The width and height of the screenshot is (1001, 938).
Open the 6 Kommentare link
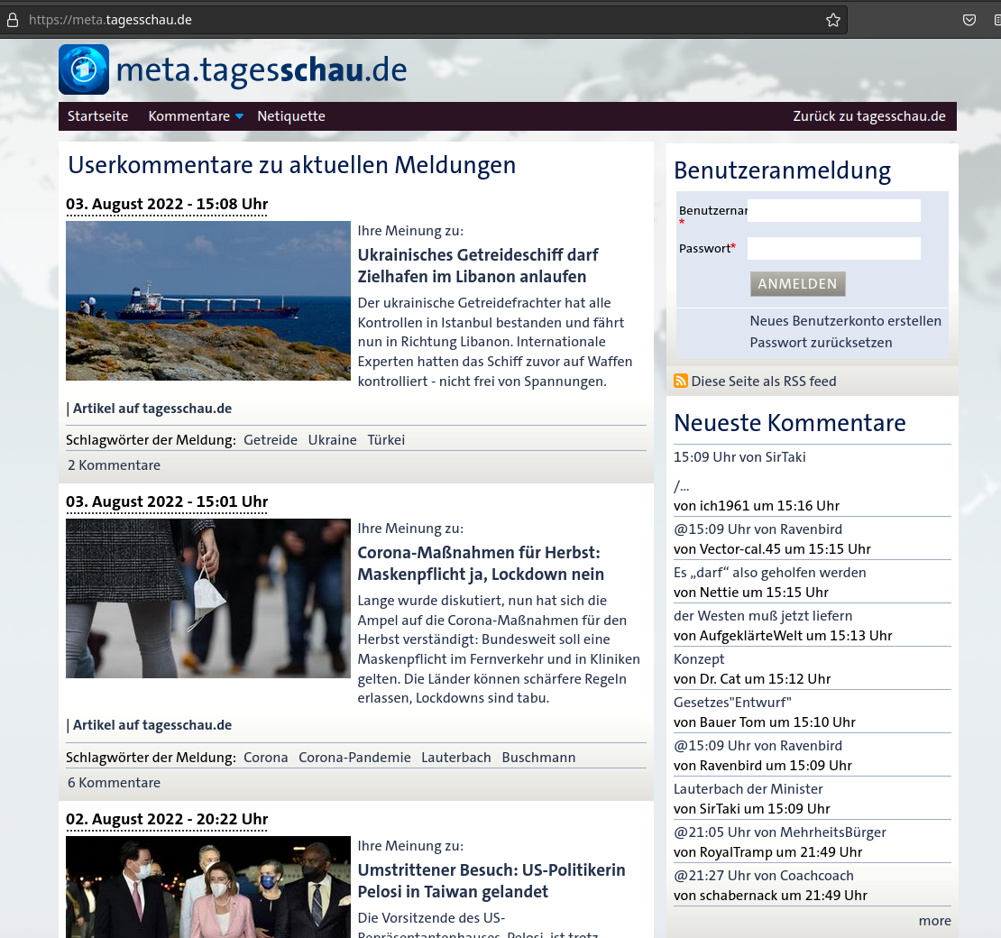pyautogui.click(x=114, y=783)
